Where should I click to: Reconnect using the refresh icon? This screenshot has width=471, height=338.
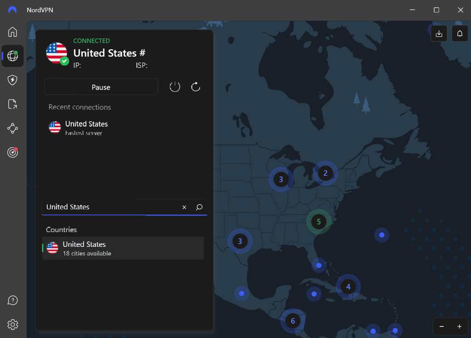(195, 87)
